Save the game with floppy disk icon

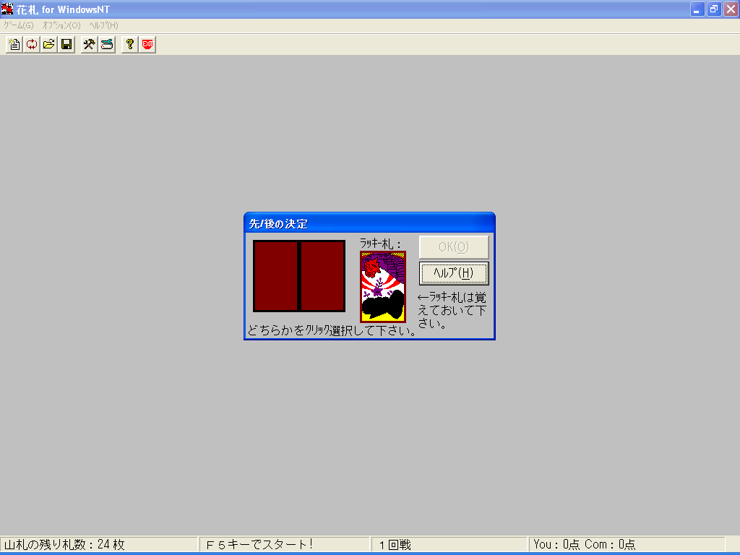pyautogui.click(x=66, y=44)
